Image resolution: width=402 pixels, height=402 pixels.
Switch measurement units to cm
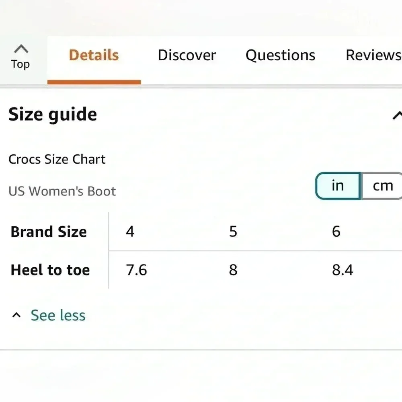tap(382, 186)
